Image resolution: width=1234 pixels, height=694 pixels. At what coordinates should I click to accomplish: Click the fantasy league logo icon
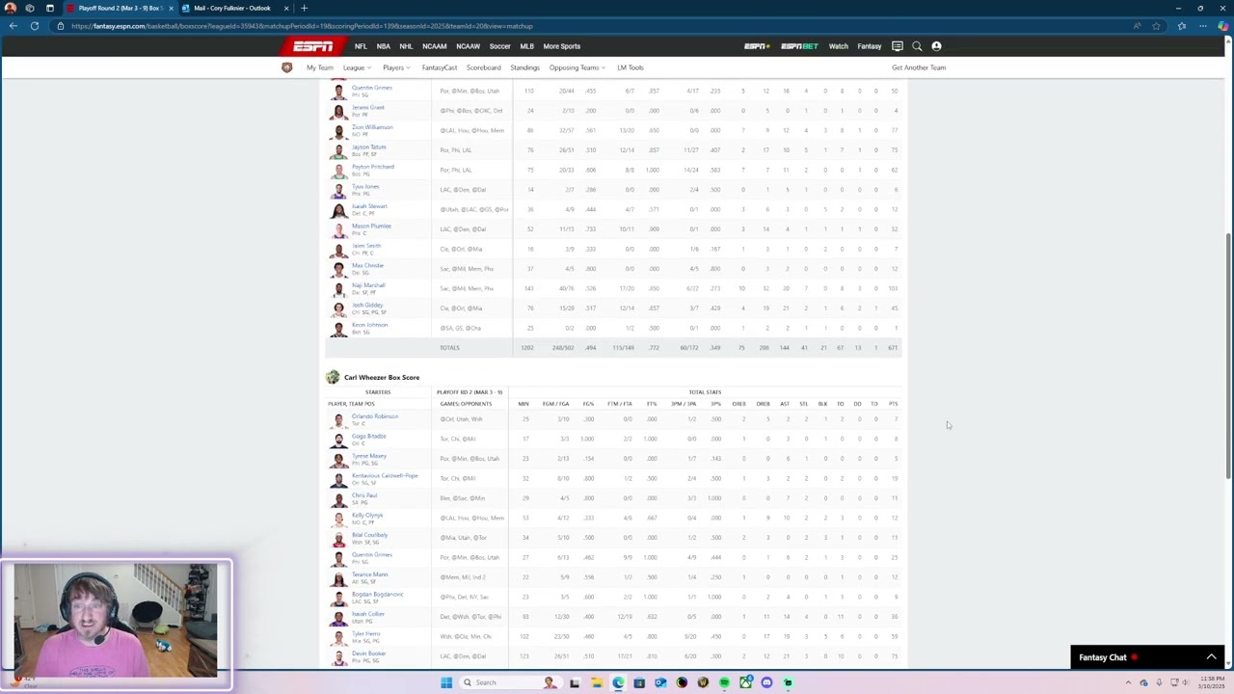286,67
